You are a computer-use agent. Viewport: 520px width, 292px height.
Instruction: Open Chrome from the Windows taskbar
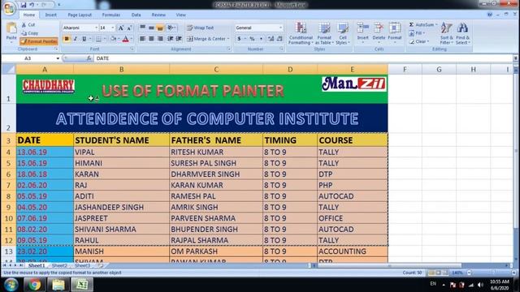click(34, 285)
